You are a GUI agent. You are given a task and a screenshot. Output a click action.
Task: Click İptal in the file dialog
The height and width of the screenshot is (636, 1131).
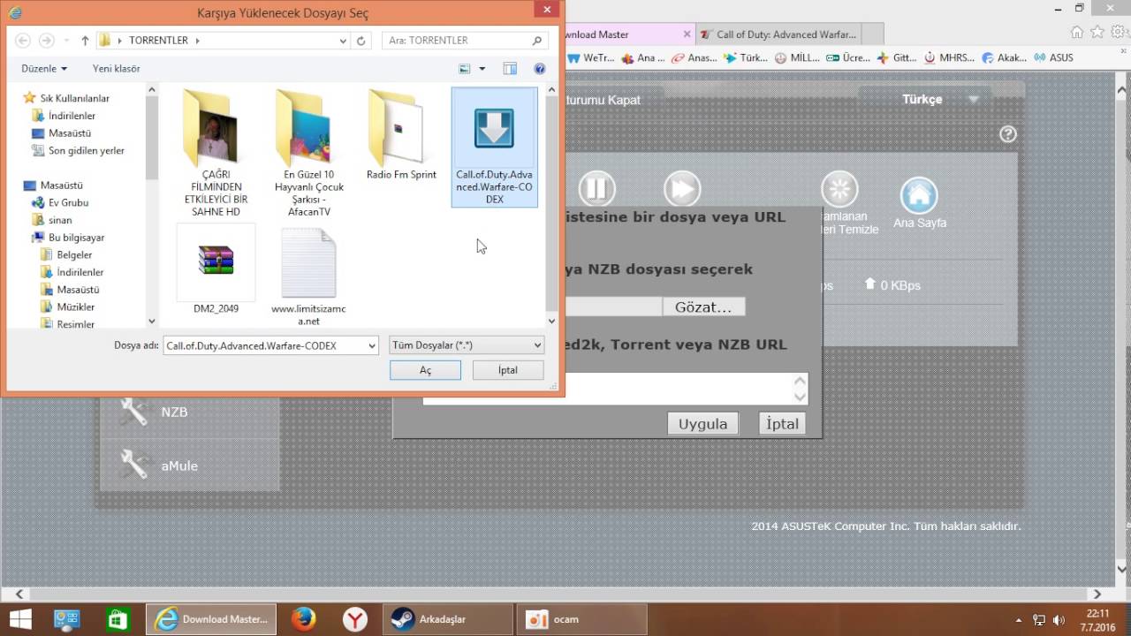[508, 370]
